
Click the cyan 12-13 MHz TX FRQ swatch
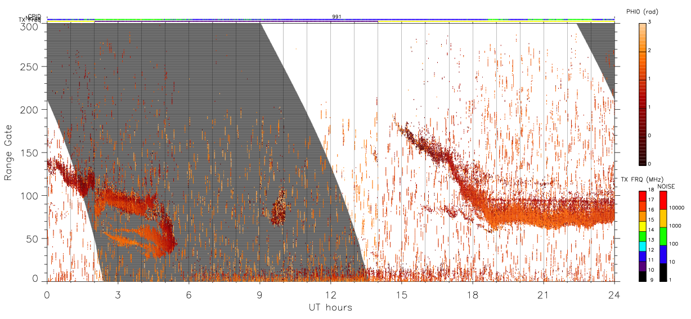pyautogui.click(x=643, y=246)
